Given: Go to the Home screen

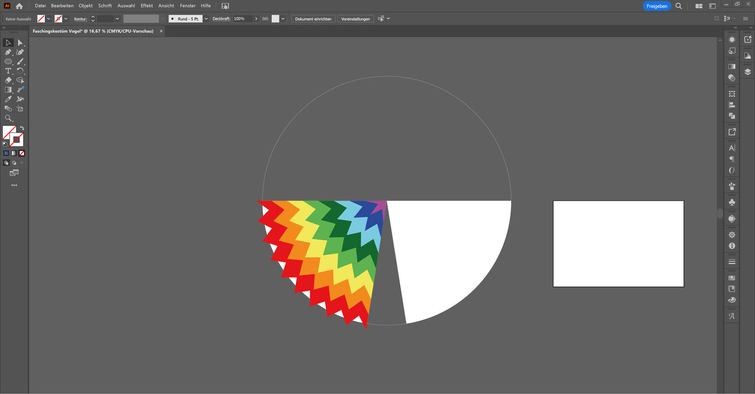Looking at the screenshot, I should point(19,6).
